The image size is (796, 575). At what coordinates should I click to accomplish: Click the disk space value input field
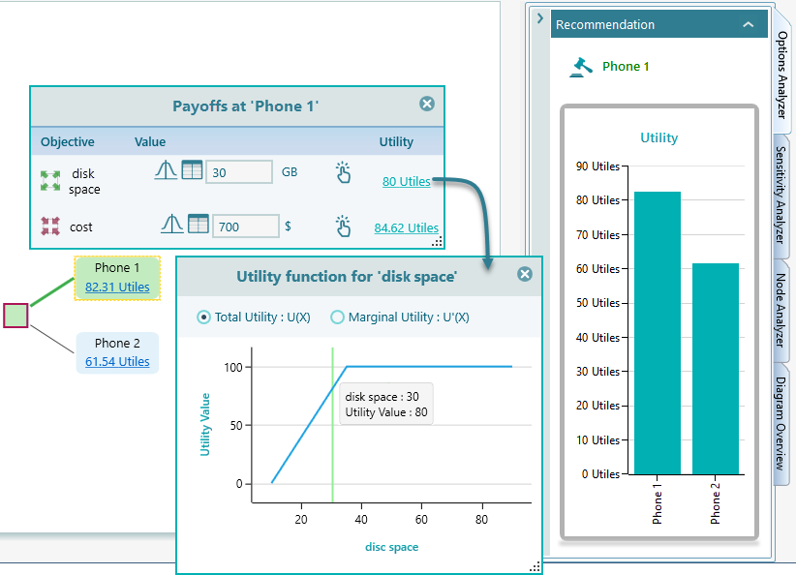tap(238, 172)
